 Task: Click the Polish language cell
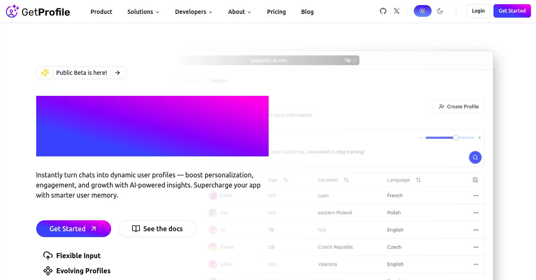[x=394, y=213]
